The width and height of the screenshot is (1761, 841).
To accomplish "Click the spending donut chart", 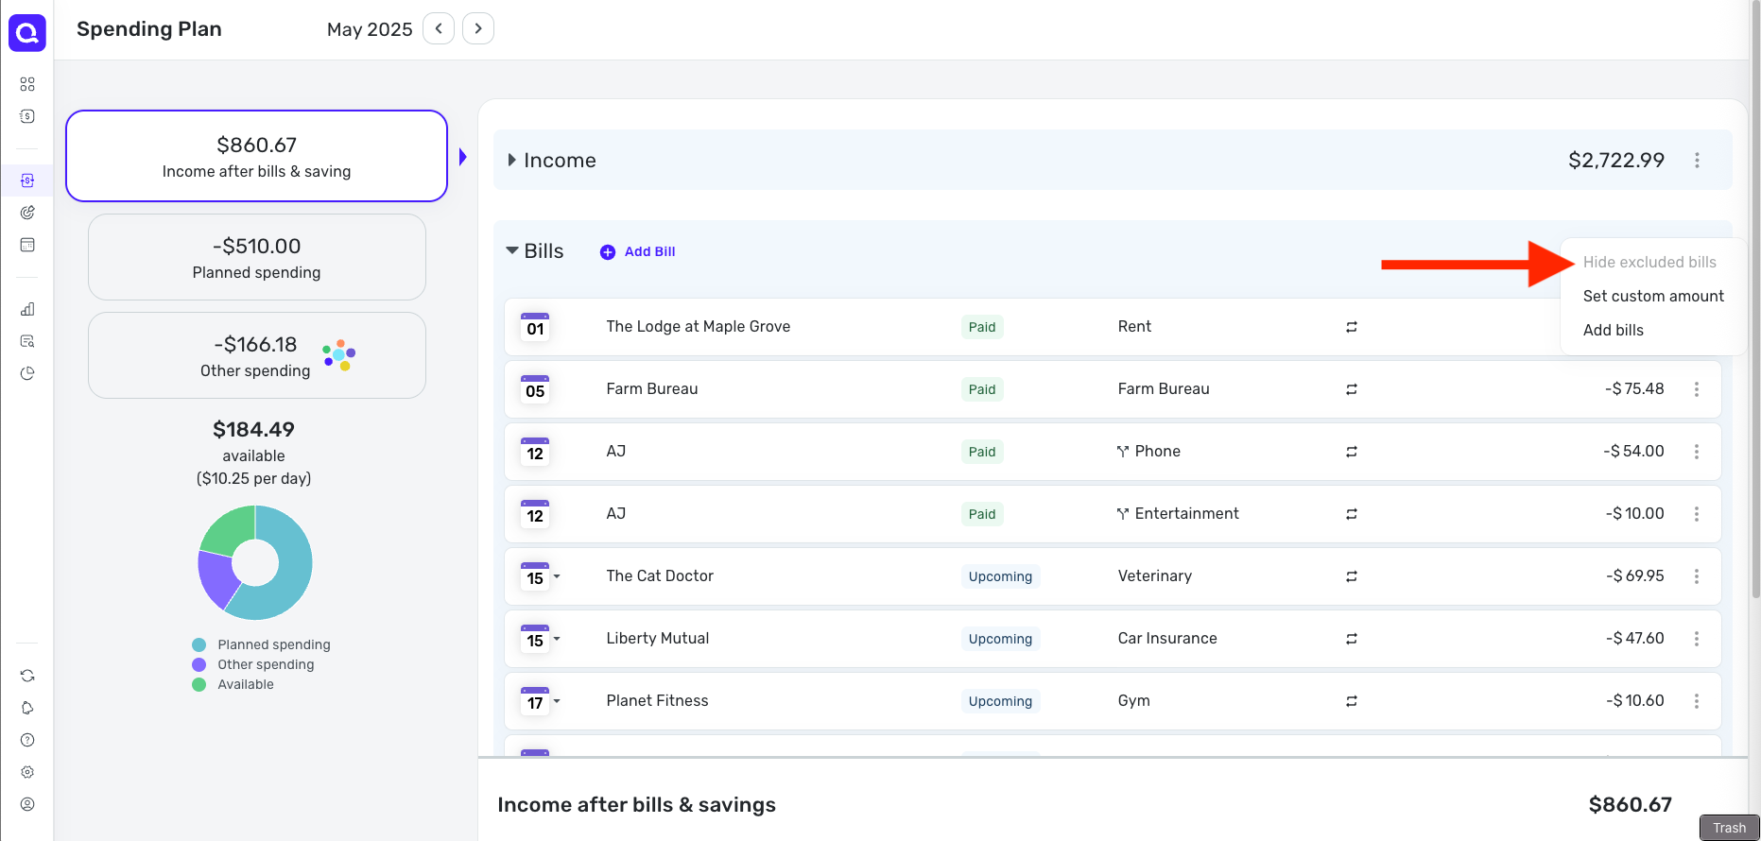I will (x=255, y=562).
